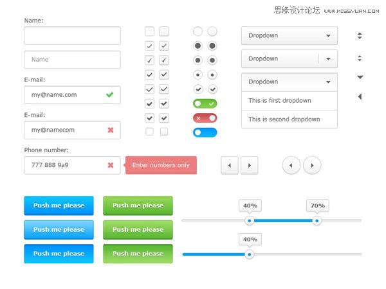This screenshot has width=386, height=289.
Task: Toggle the green on/off switch
Action: [x=205, y=103]
